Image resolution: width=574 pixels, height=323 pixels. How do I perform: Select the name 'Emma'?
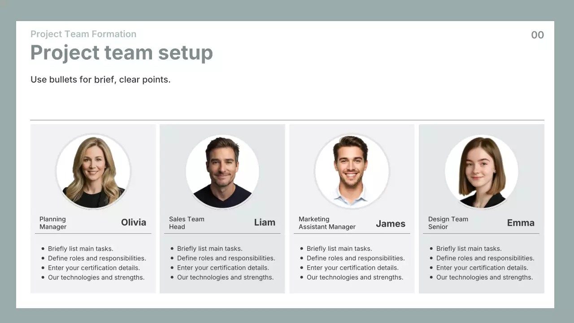521,223
